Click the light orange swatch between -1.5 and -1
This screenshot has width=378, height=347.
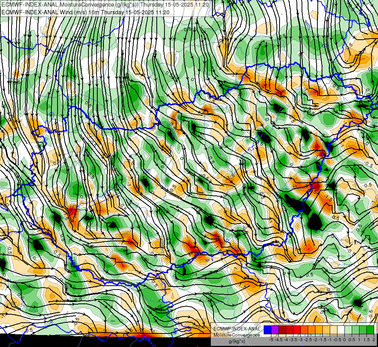tap(326, 330)
